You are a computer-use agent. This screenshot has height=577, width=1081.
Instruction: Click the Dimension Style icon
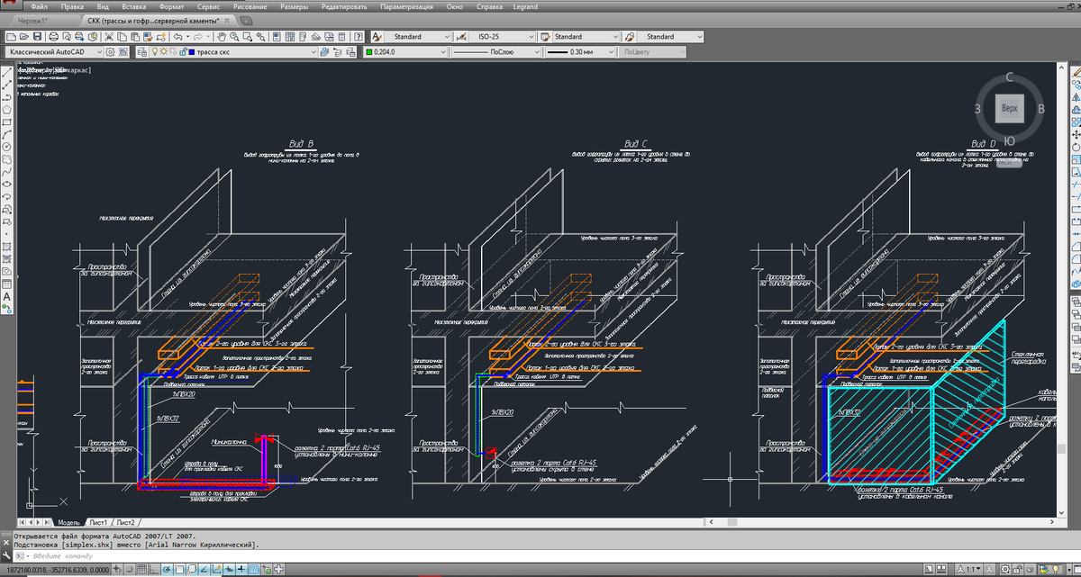tap(460, 37)
